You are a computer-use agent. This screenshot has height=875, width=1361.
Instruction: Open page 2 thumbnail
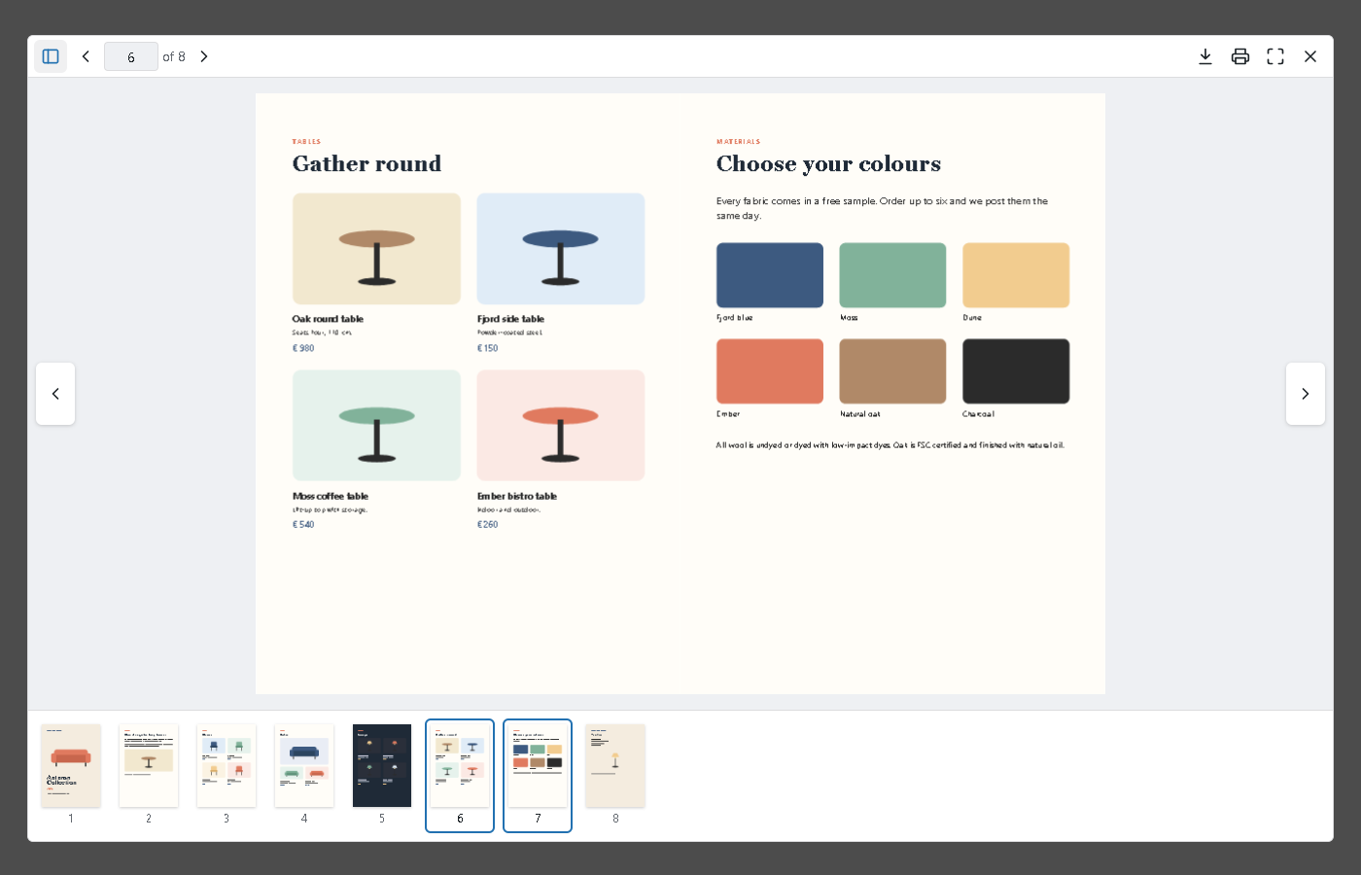[149, 766]
